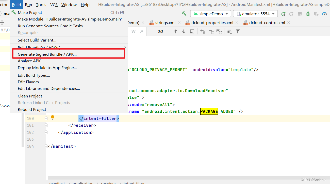Click the Run app green arrow icon
The image size is (330, 184).
[284, 14]
